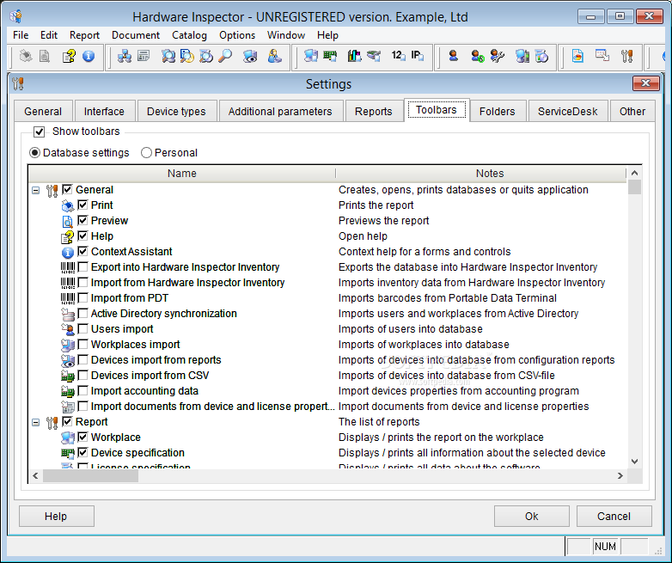Click the grayed-out printer icon in main toolbar
672x563 pixels.
(x=26, y=56)
